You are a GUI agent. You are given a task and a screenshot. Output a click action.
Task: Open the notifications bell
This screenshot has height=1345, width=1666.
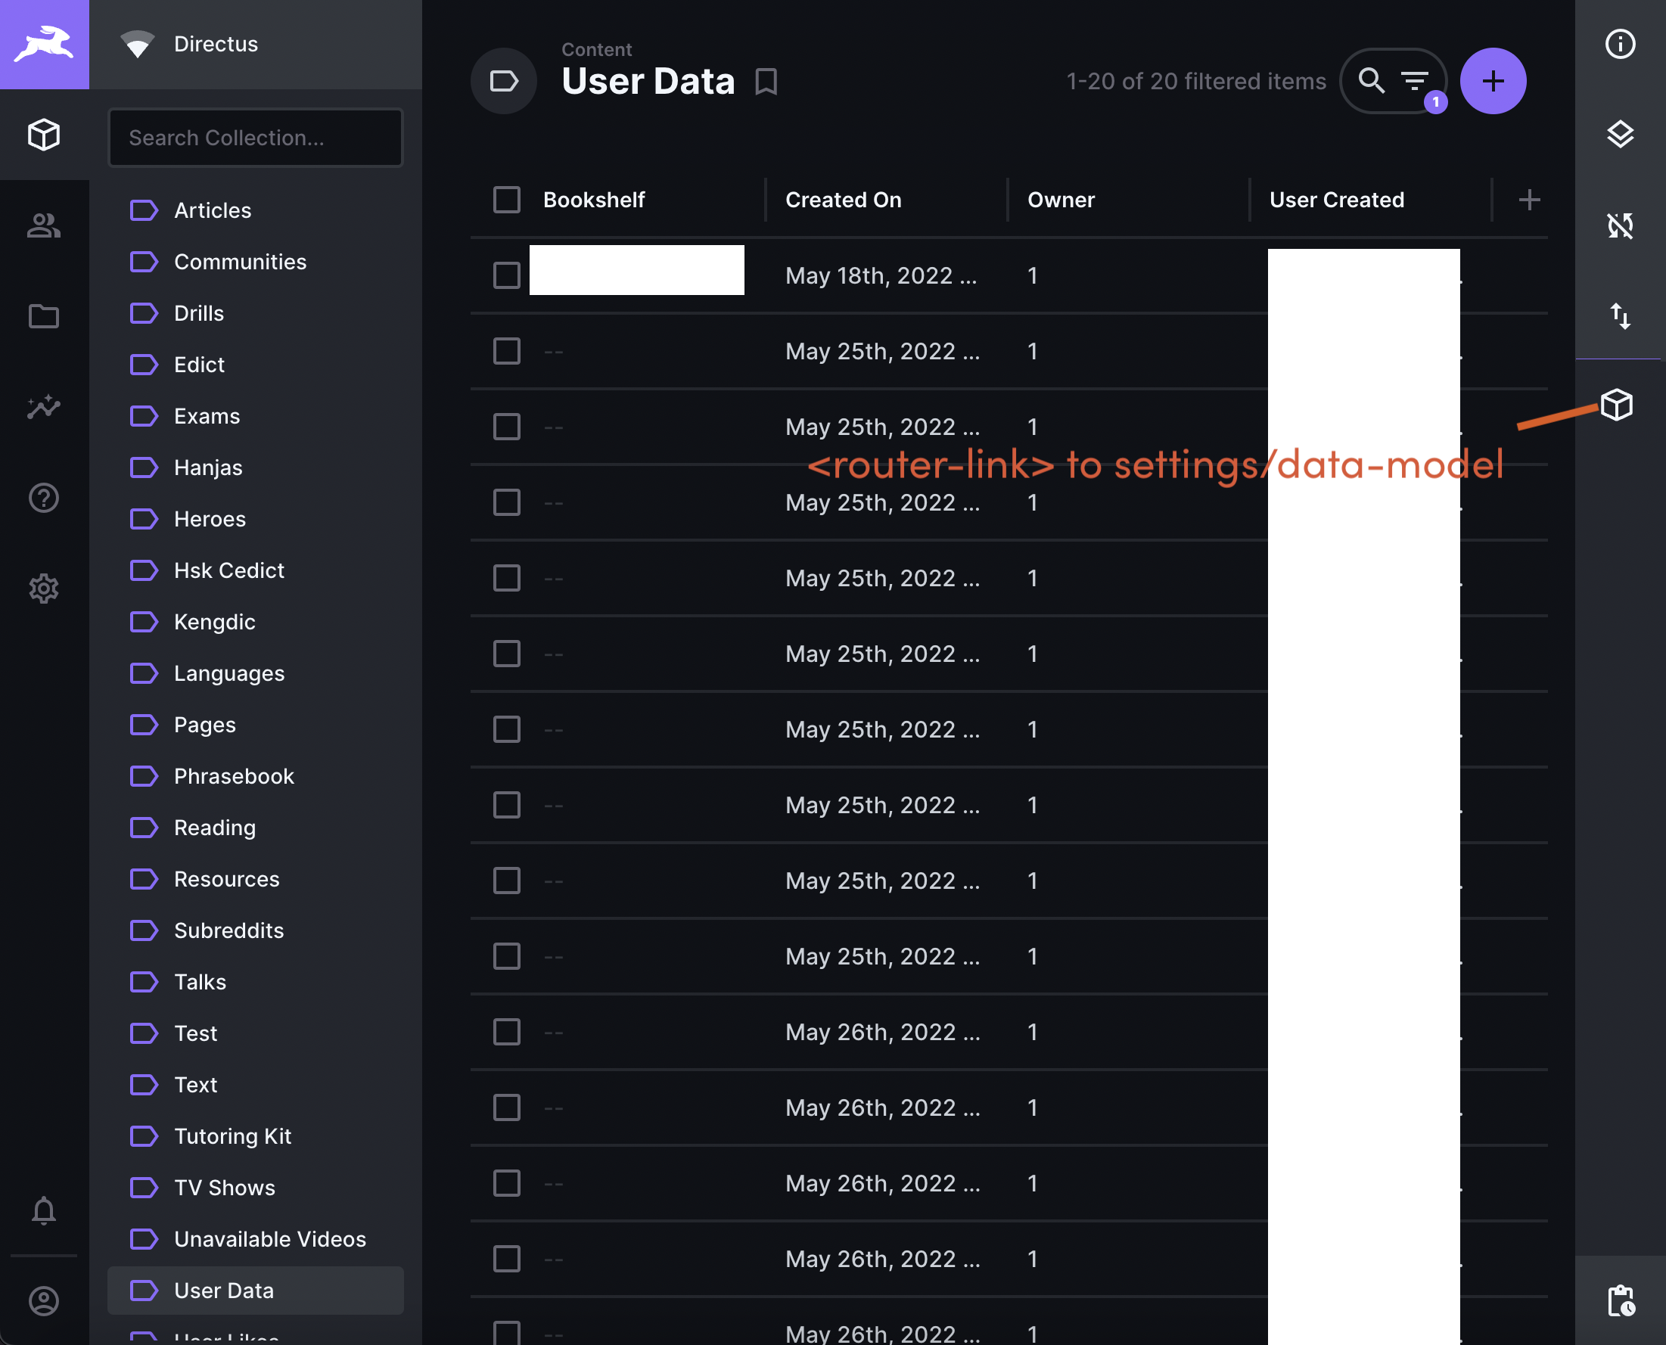tap(44, 1210)
